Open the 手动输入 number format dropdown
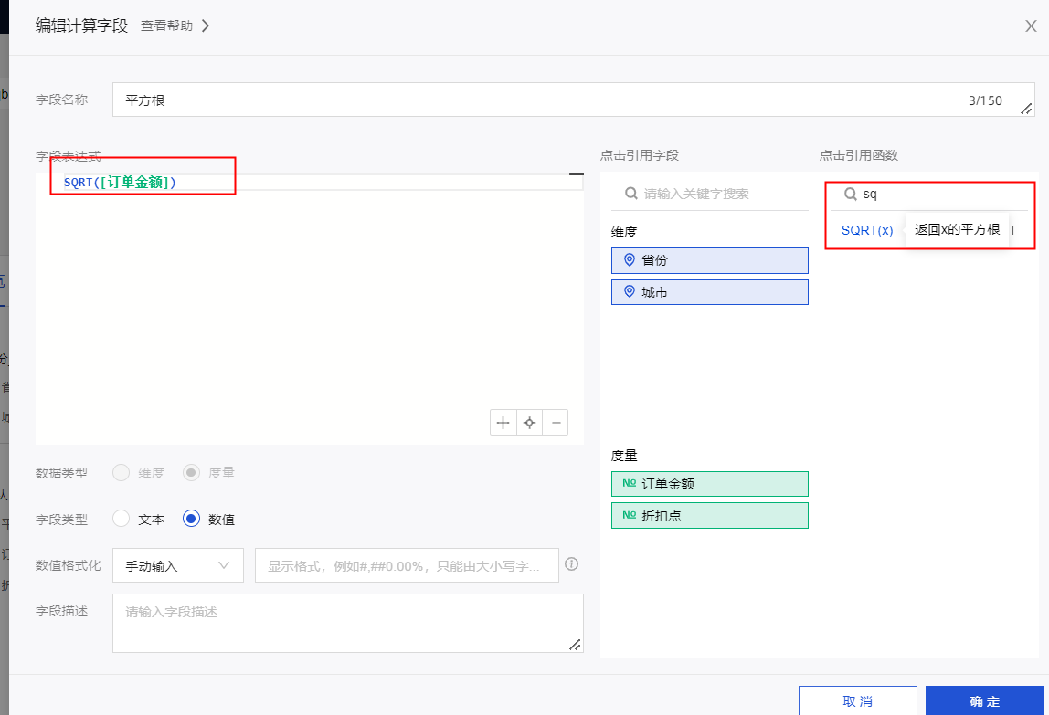Image resolution: width=1049 pixels, height=715 pixels. [178, 565]
